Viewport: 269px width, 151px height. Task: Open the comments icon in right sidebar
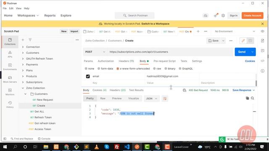262,51
